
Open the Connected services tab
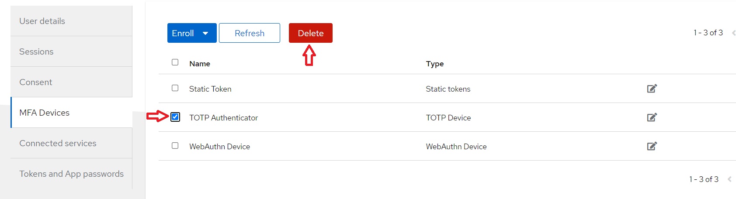click(x=71, y=143)
